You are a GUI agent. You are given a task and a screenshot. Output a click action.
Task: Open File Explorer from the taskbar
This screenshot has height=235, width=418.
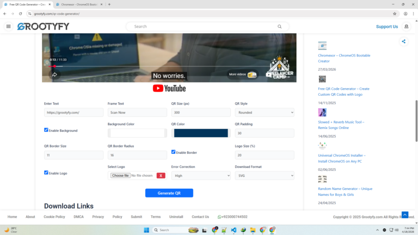point(253,230)
